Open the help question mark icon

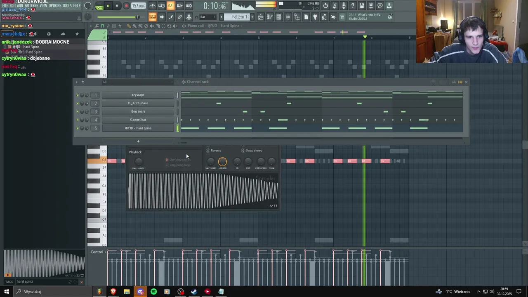click(353, 6)
